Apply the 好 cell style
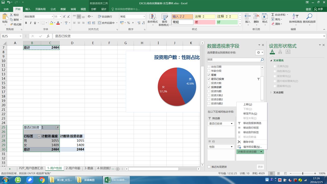 227,22
